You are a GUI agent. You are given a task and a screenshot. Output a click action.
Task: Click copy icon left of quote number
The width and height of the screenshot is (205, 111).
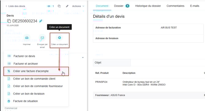pyautogui.click(x=9, y=21)
